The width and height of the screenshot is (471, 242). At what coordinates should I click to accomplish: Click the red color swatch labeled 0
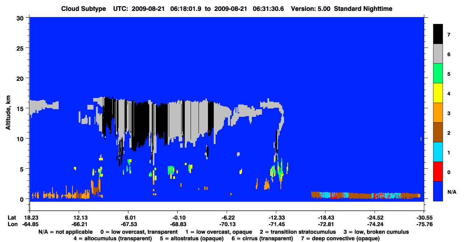[438, 172]
